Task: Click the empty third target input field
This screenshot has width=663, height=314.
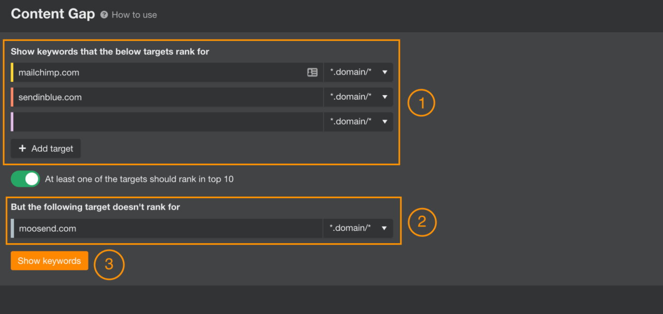Action: (168, 122)
